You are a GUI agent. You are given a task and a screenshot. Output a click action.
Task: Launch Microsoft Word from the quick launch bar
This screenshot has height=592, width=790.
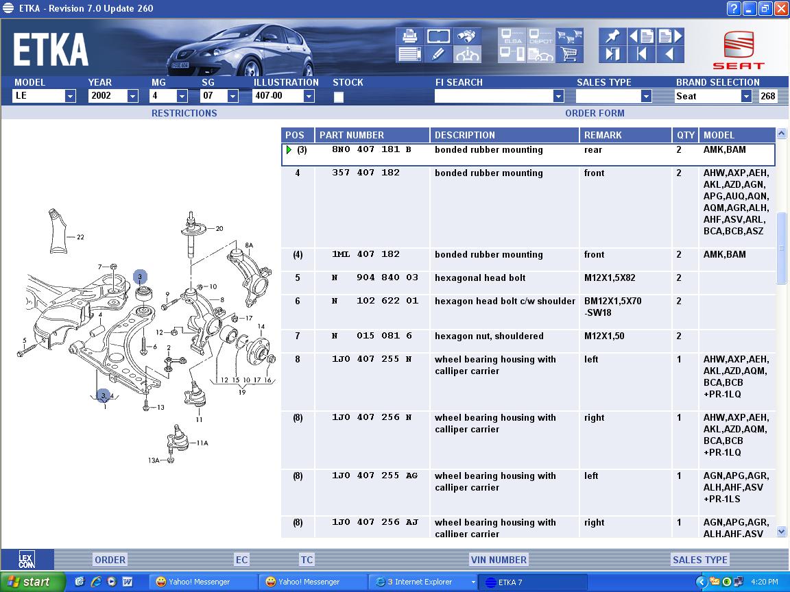128,582
